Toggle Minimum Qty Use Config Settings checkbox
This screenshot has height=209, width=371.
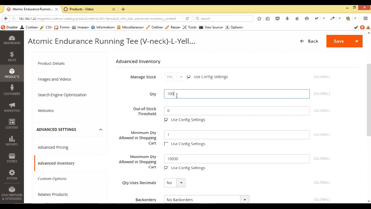166,144
